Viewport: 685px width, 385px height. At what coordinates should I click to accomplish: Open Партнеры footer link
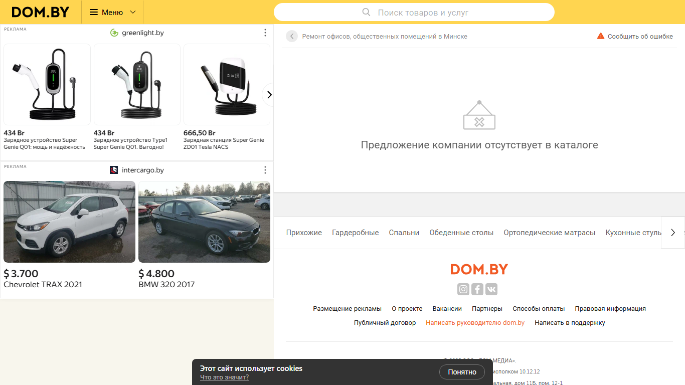487,309
